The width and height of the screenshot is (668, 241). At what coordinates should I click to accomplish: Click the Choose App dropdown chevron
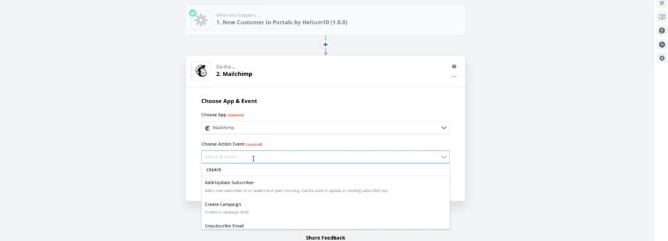click(x=444, y=128)
